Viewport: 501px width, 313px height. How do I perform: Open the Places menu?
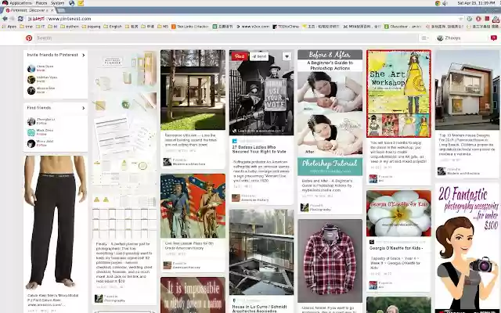pyautogui.click(x=41, y=3)
